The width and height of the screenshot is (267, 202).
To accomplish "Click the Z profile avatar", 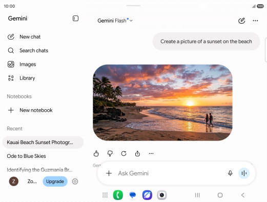I will pyautogui.click(x=14, y=181).
